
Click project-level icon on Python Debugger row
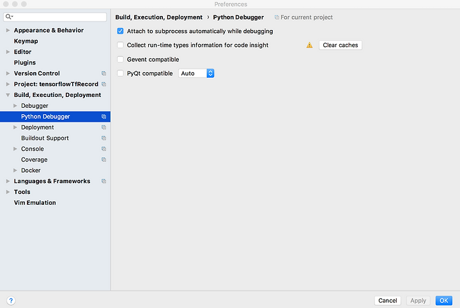tap(104, 117)
